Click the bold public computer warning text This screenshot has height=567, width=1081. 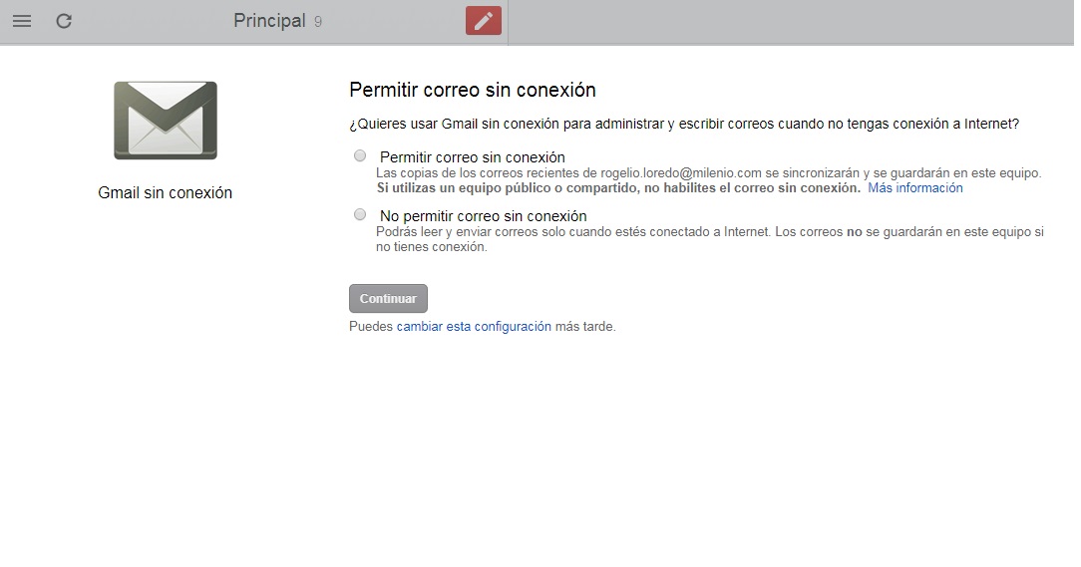(618, 188)
